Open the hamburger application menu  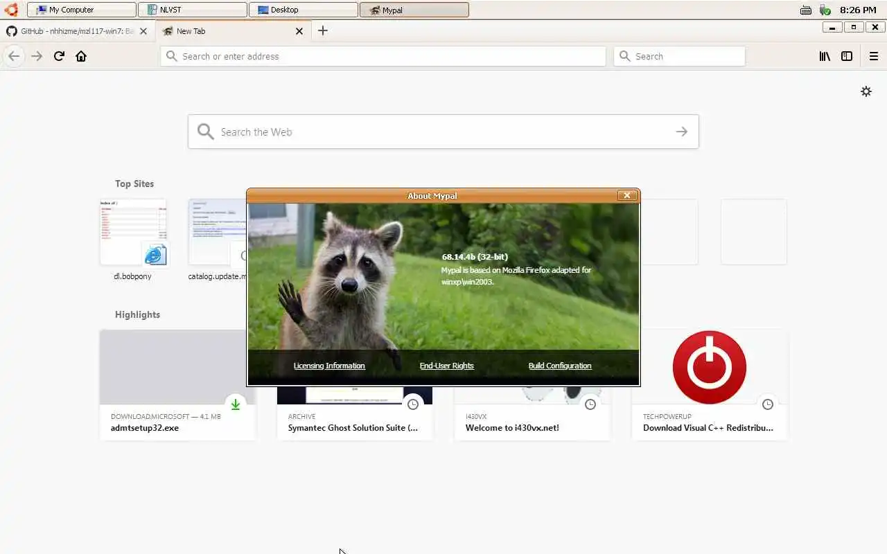[874, 56]
